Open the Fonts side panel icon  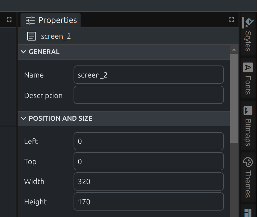[x=248, y=68]
